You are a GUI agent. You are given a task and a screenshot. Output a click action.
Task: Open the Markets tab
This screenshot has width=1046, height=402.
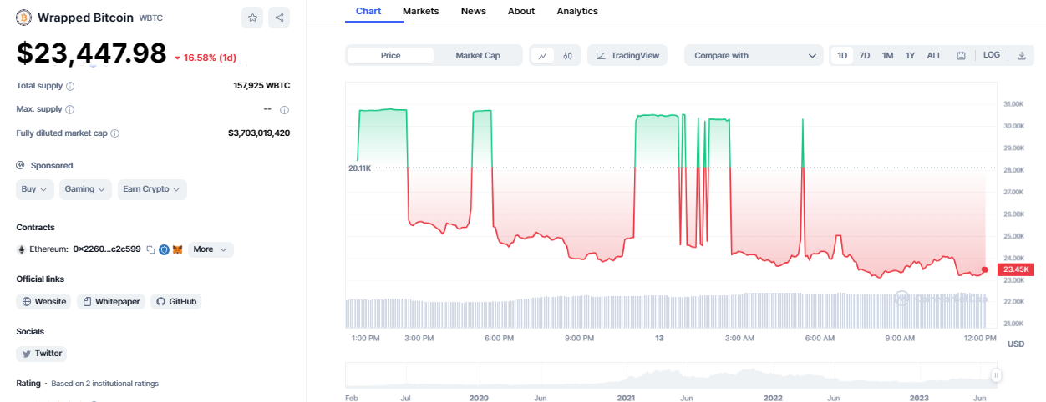420,11
